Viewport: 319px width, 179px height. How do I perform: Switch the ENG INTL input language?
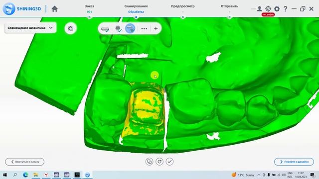[x=290, y=175]
